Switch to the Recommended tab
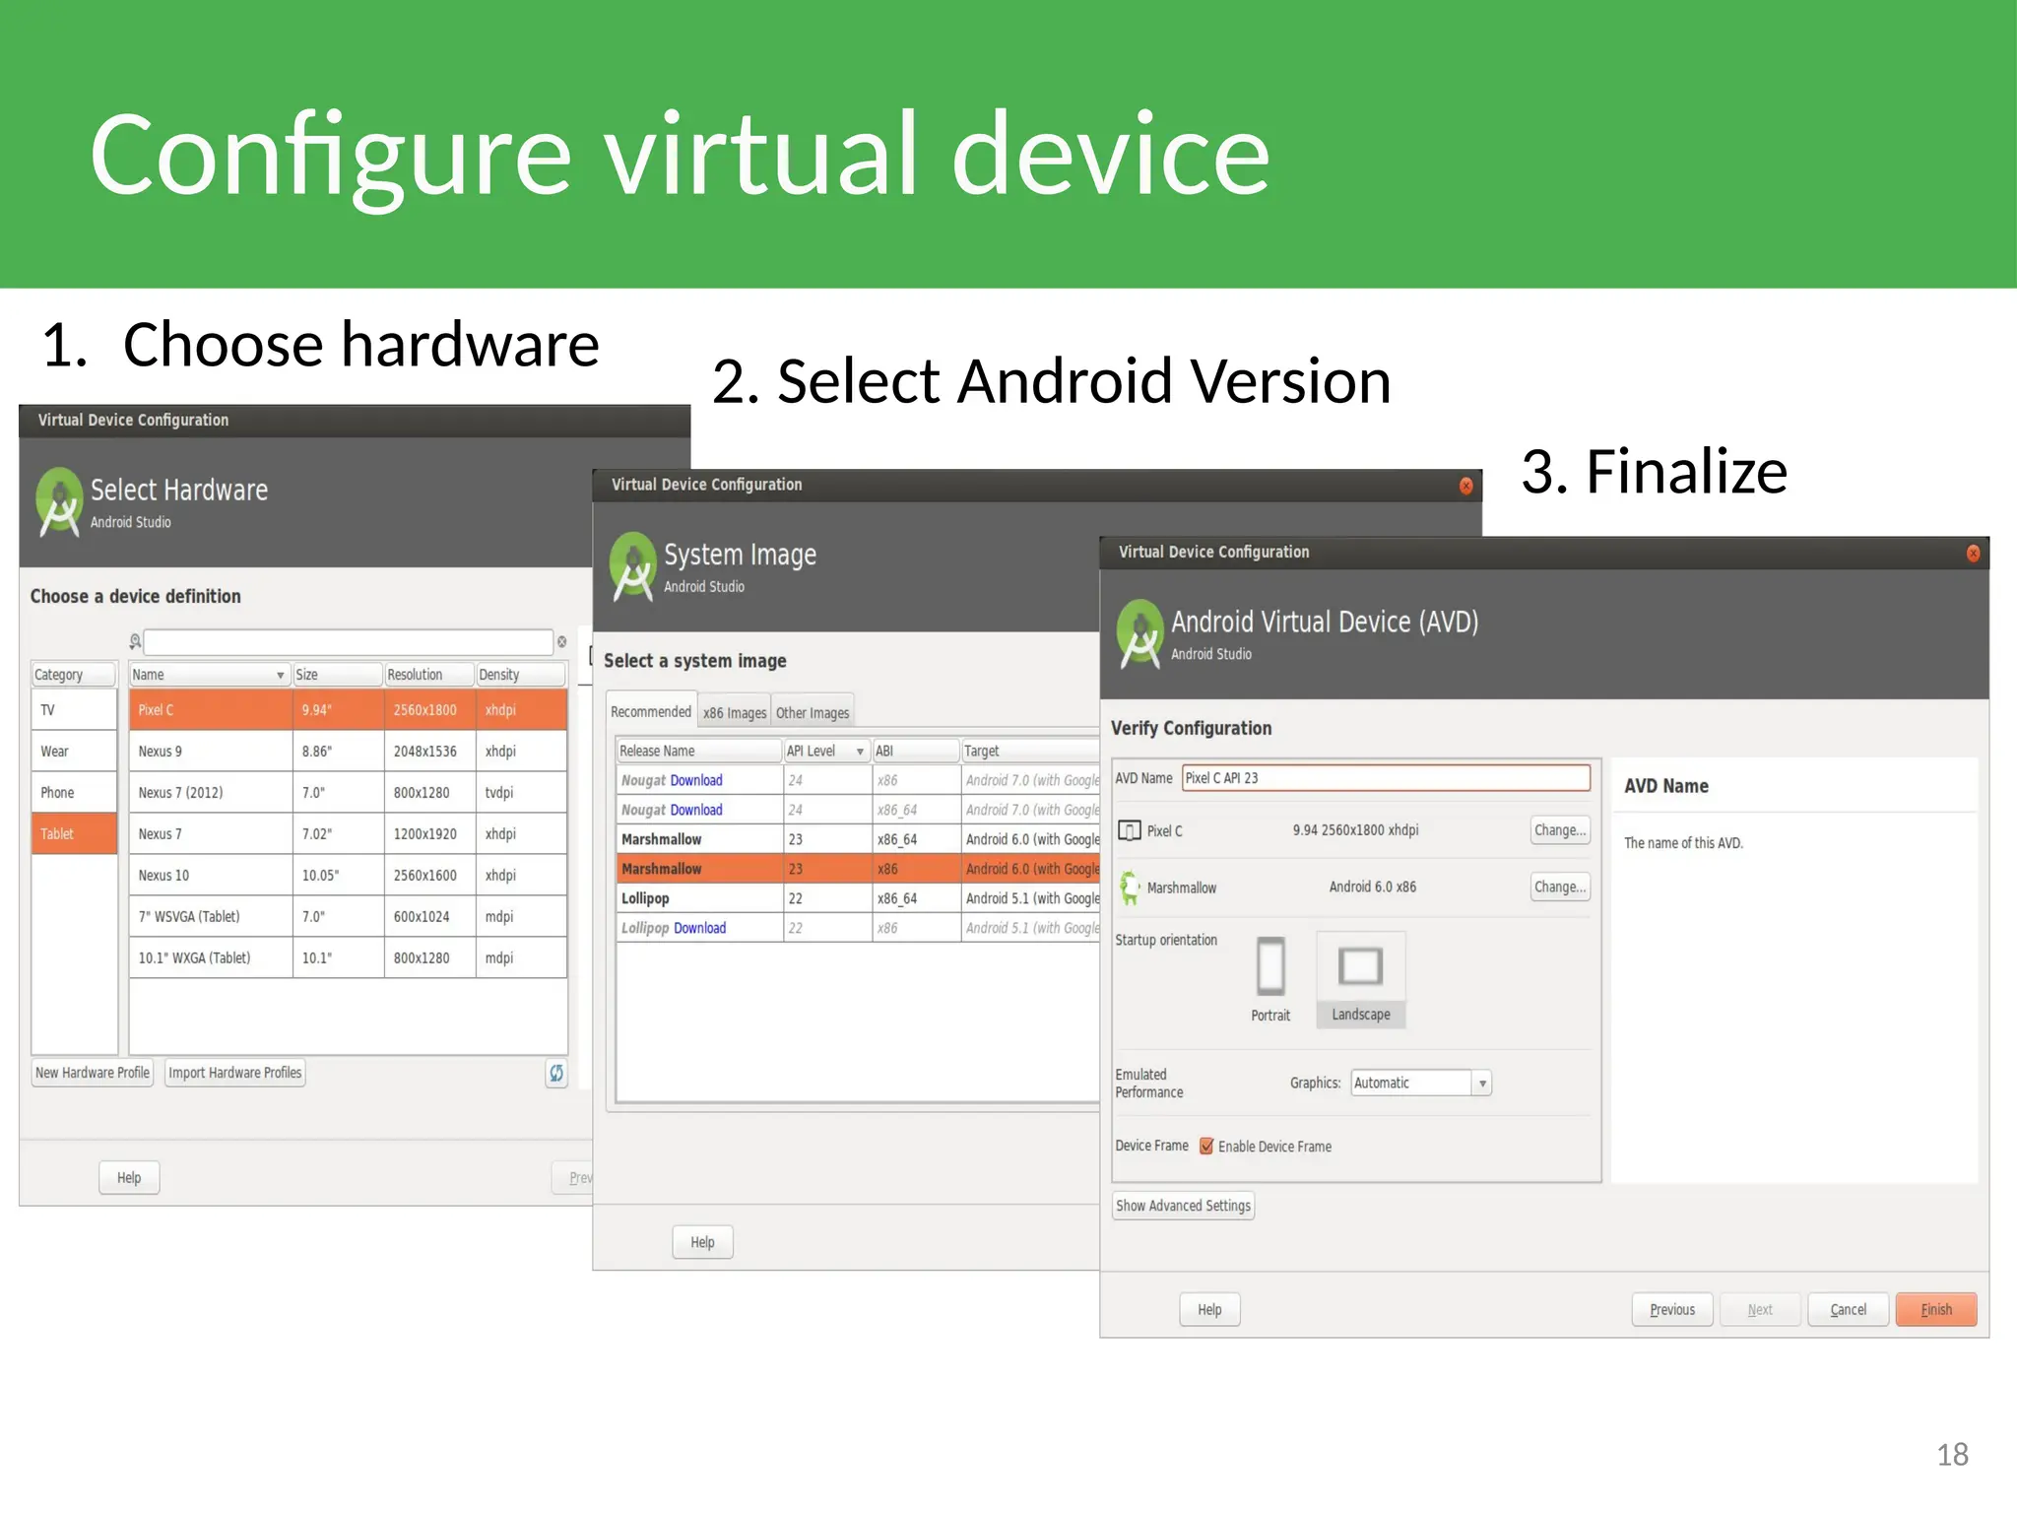 tap(651, 711)
